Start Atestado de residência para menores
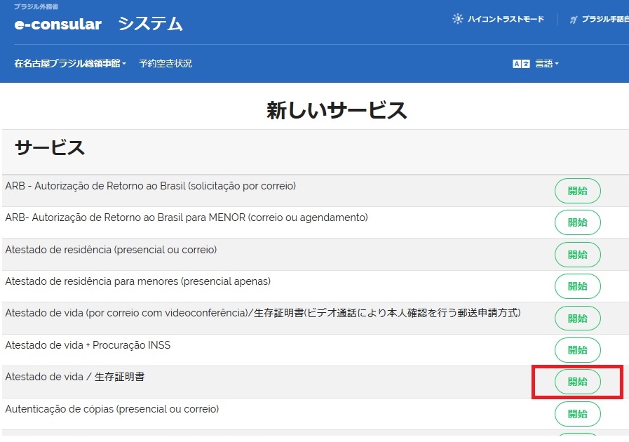 tap(578, 286)
